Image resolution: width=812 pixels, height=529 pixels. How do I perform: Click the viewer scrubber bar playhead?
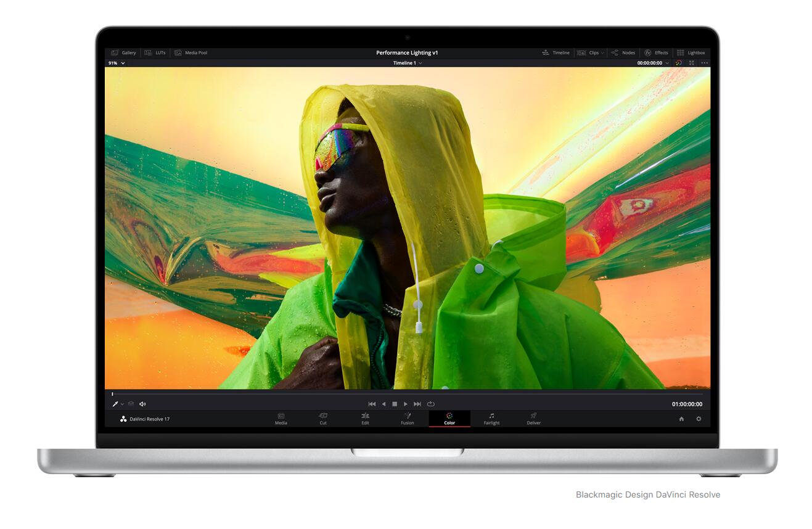(x=112, y=394)
